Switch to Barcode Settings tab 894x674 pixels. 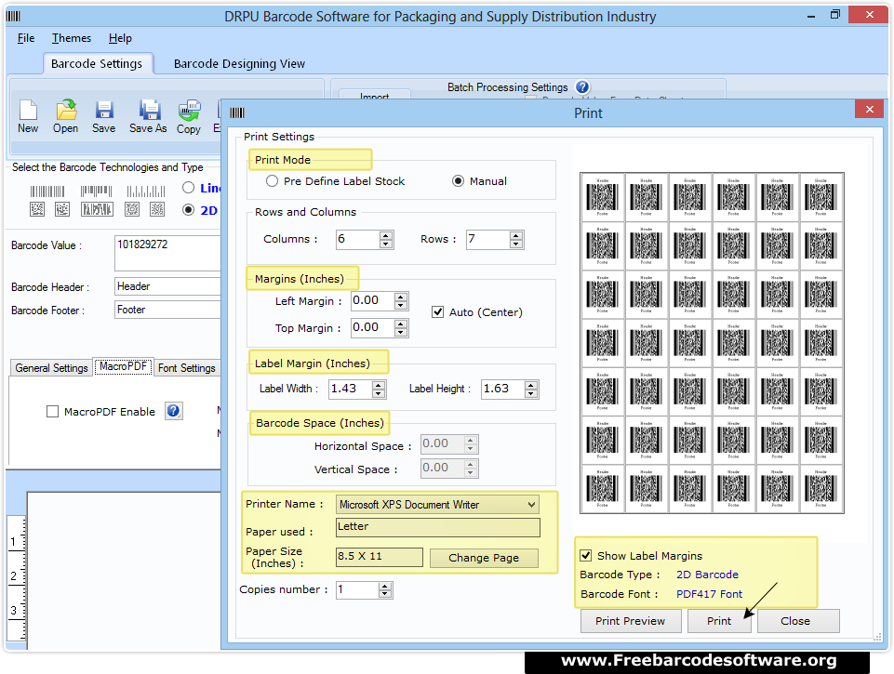point(97,64)
